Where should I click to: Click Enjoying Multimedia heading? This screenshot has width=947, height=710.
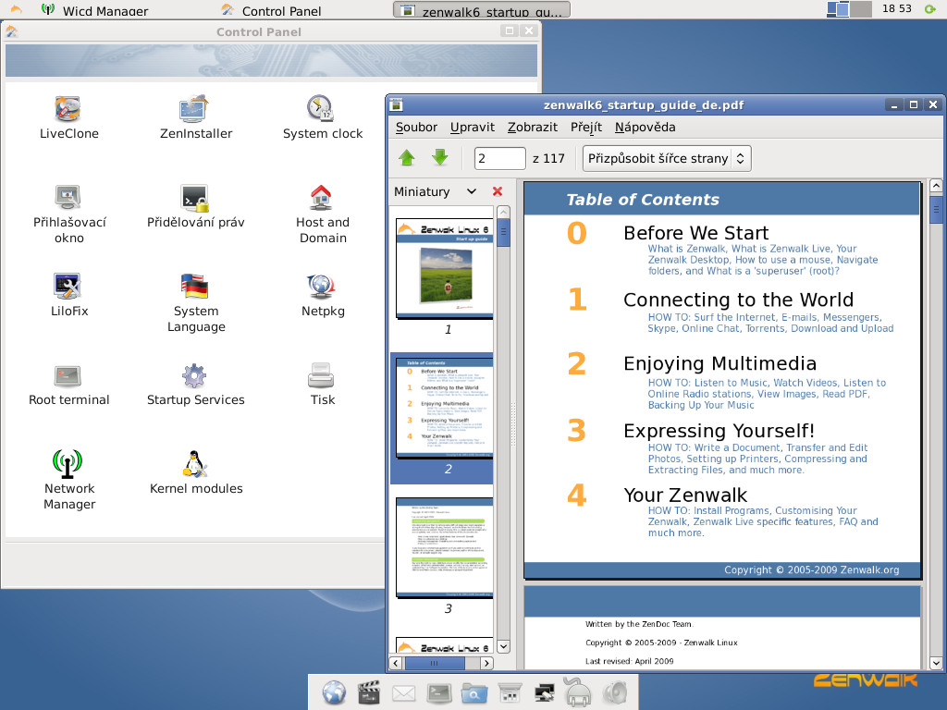(719, 363)
